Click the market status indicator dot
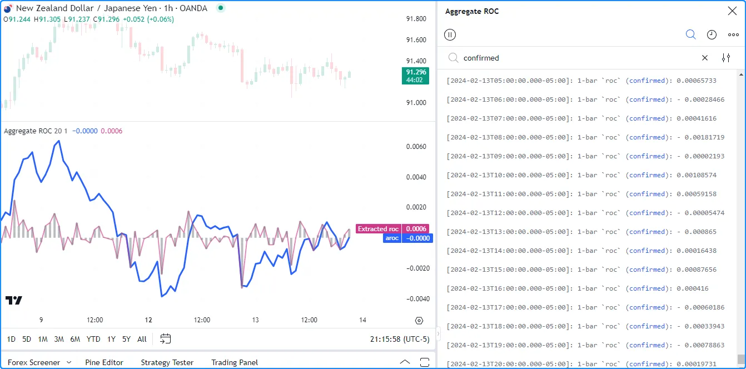Viewport: 746px width, 369px height. coord(221,8)
